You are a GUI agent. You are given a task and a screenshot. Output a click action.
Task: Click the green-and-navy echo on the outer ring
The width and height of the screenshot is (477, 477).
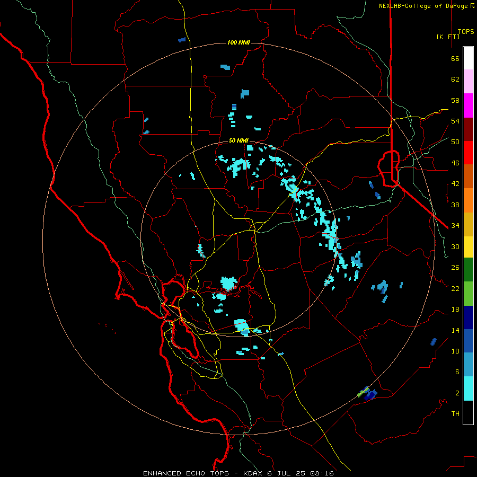coord(367,393)
